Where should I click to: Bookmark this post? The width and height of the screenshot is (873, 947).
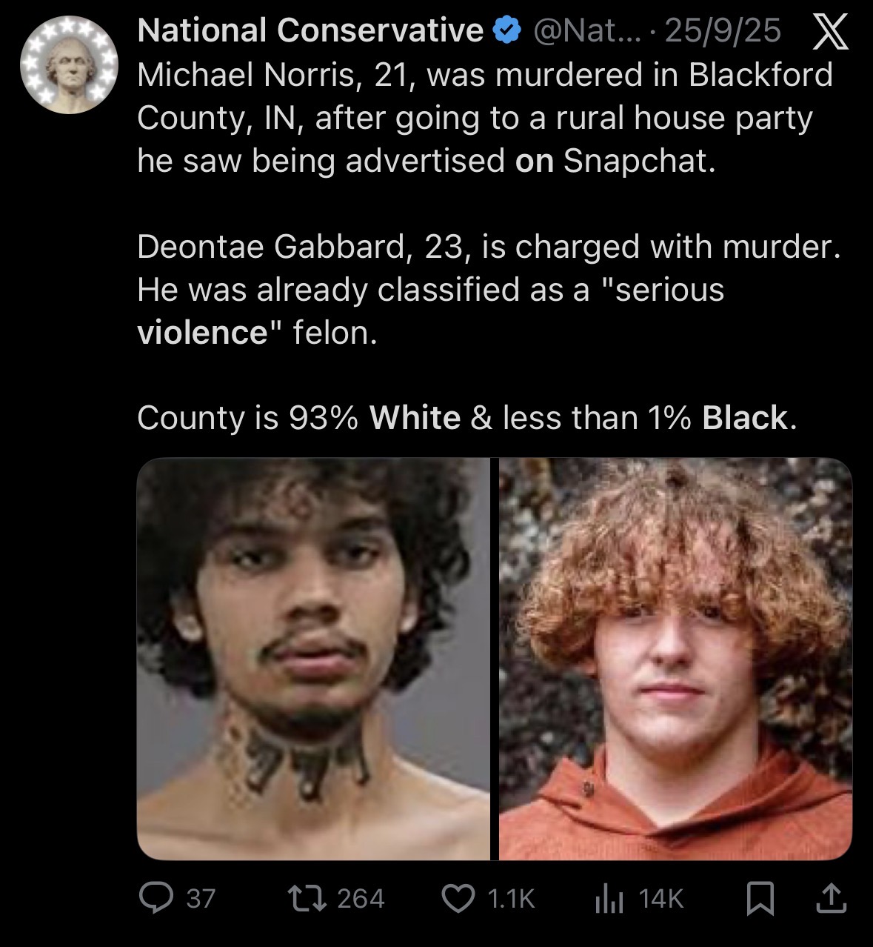click(x=760, y=900)
